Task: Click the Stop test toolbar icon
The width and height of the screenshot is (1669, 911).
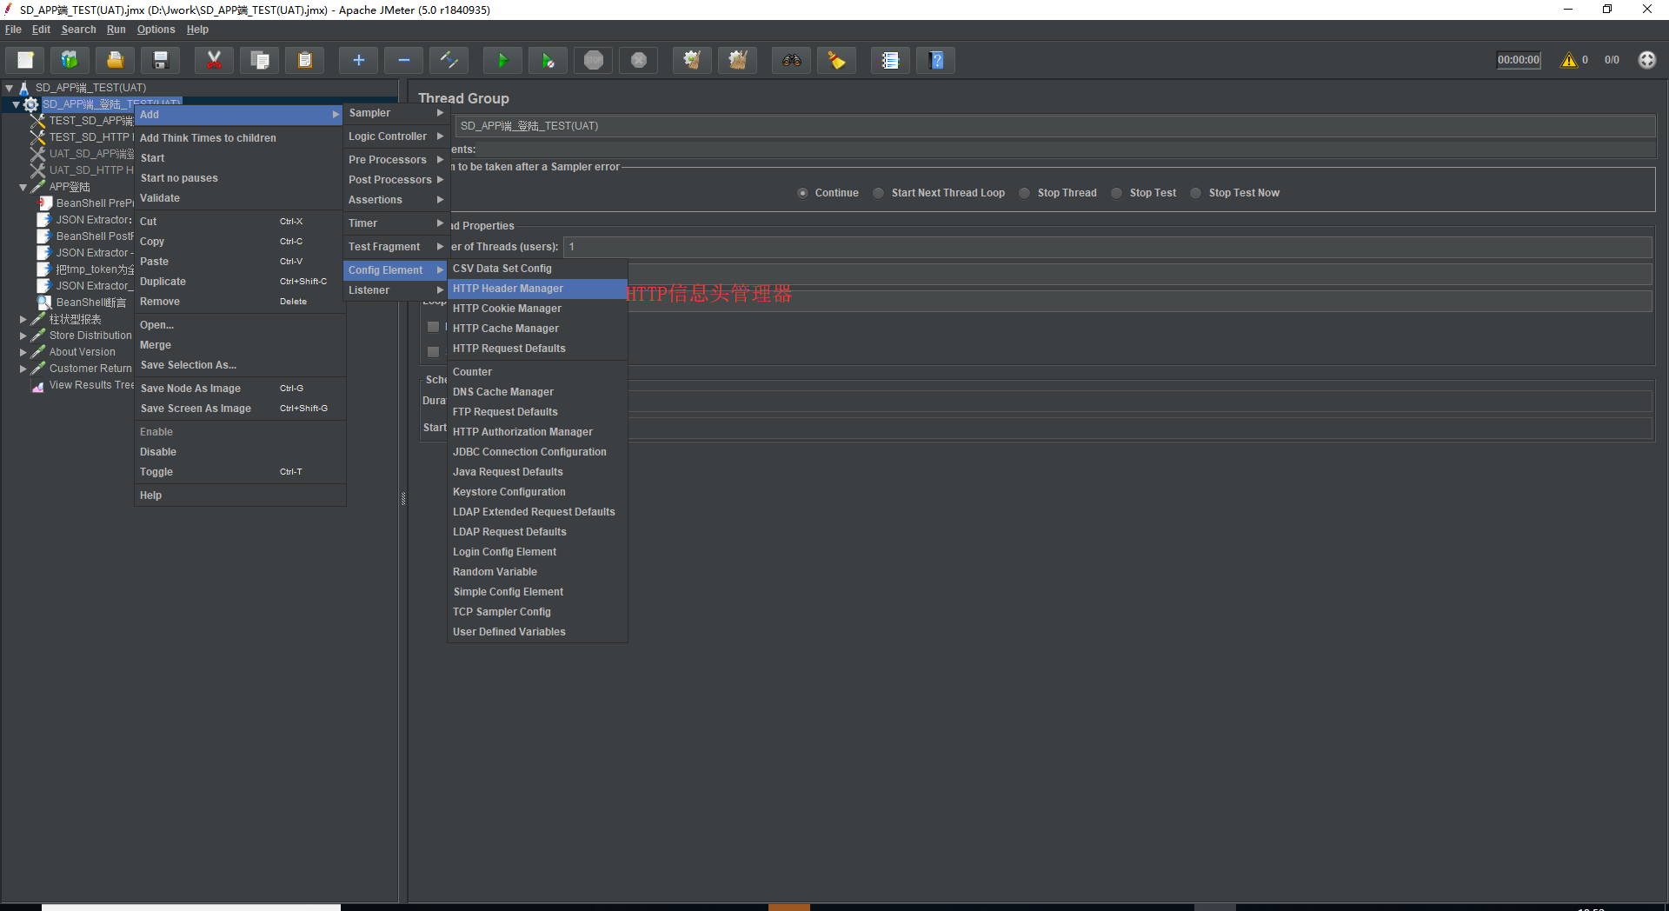Action: (x=593, y=60)
